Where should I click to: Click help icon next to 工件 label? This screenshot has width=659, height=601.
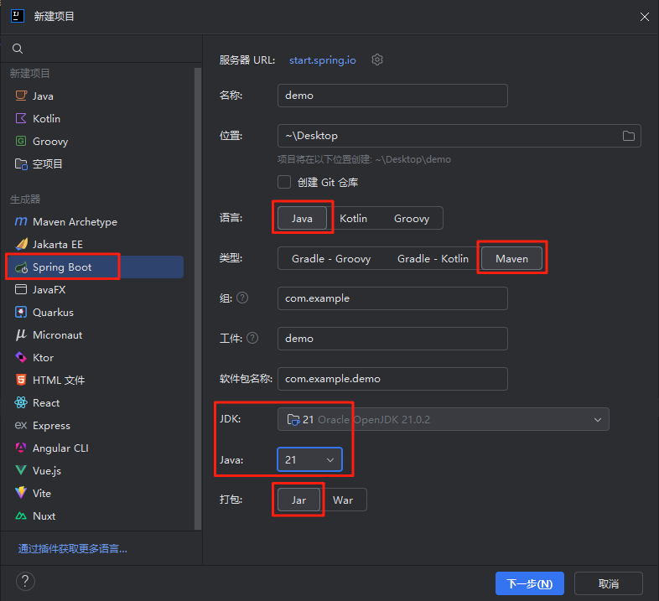[x=252, y=338]
